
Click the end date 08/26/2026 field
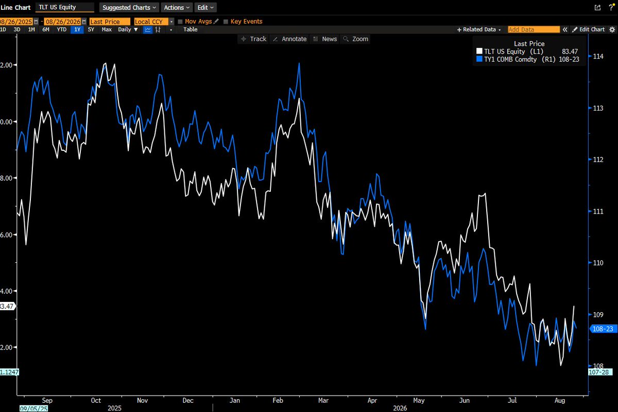[x=62, y=22]
